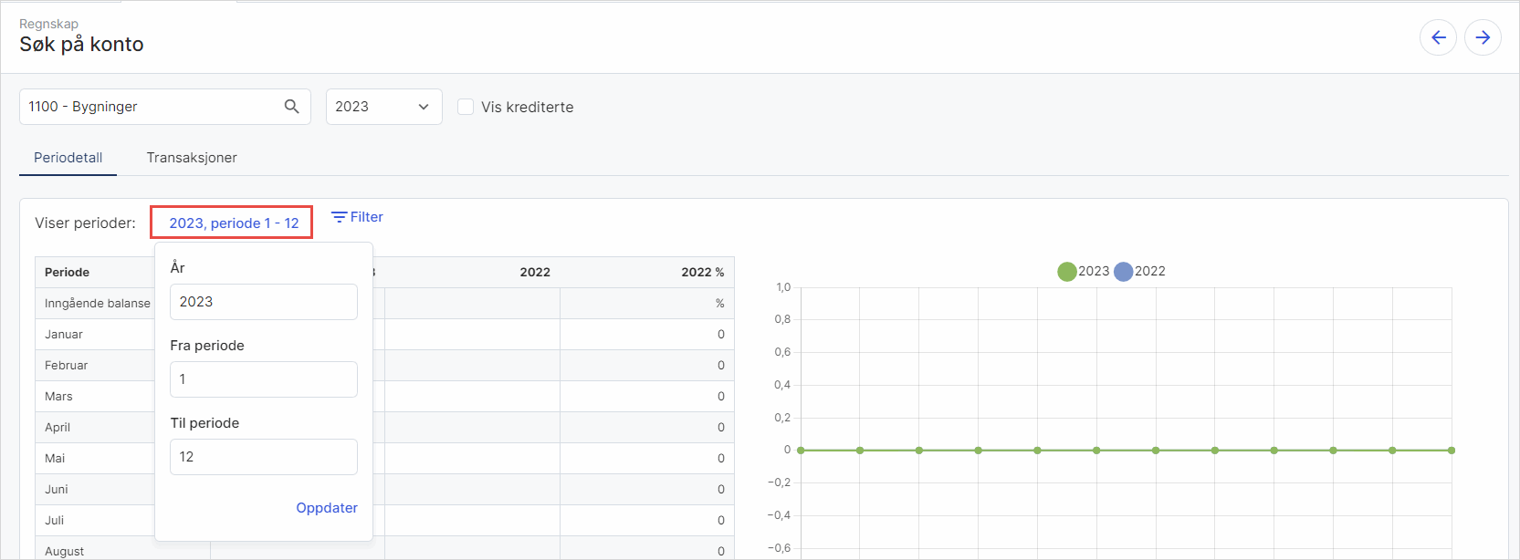Select the Periodetall tab

click(68, 158)
